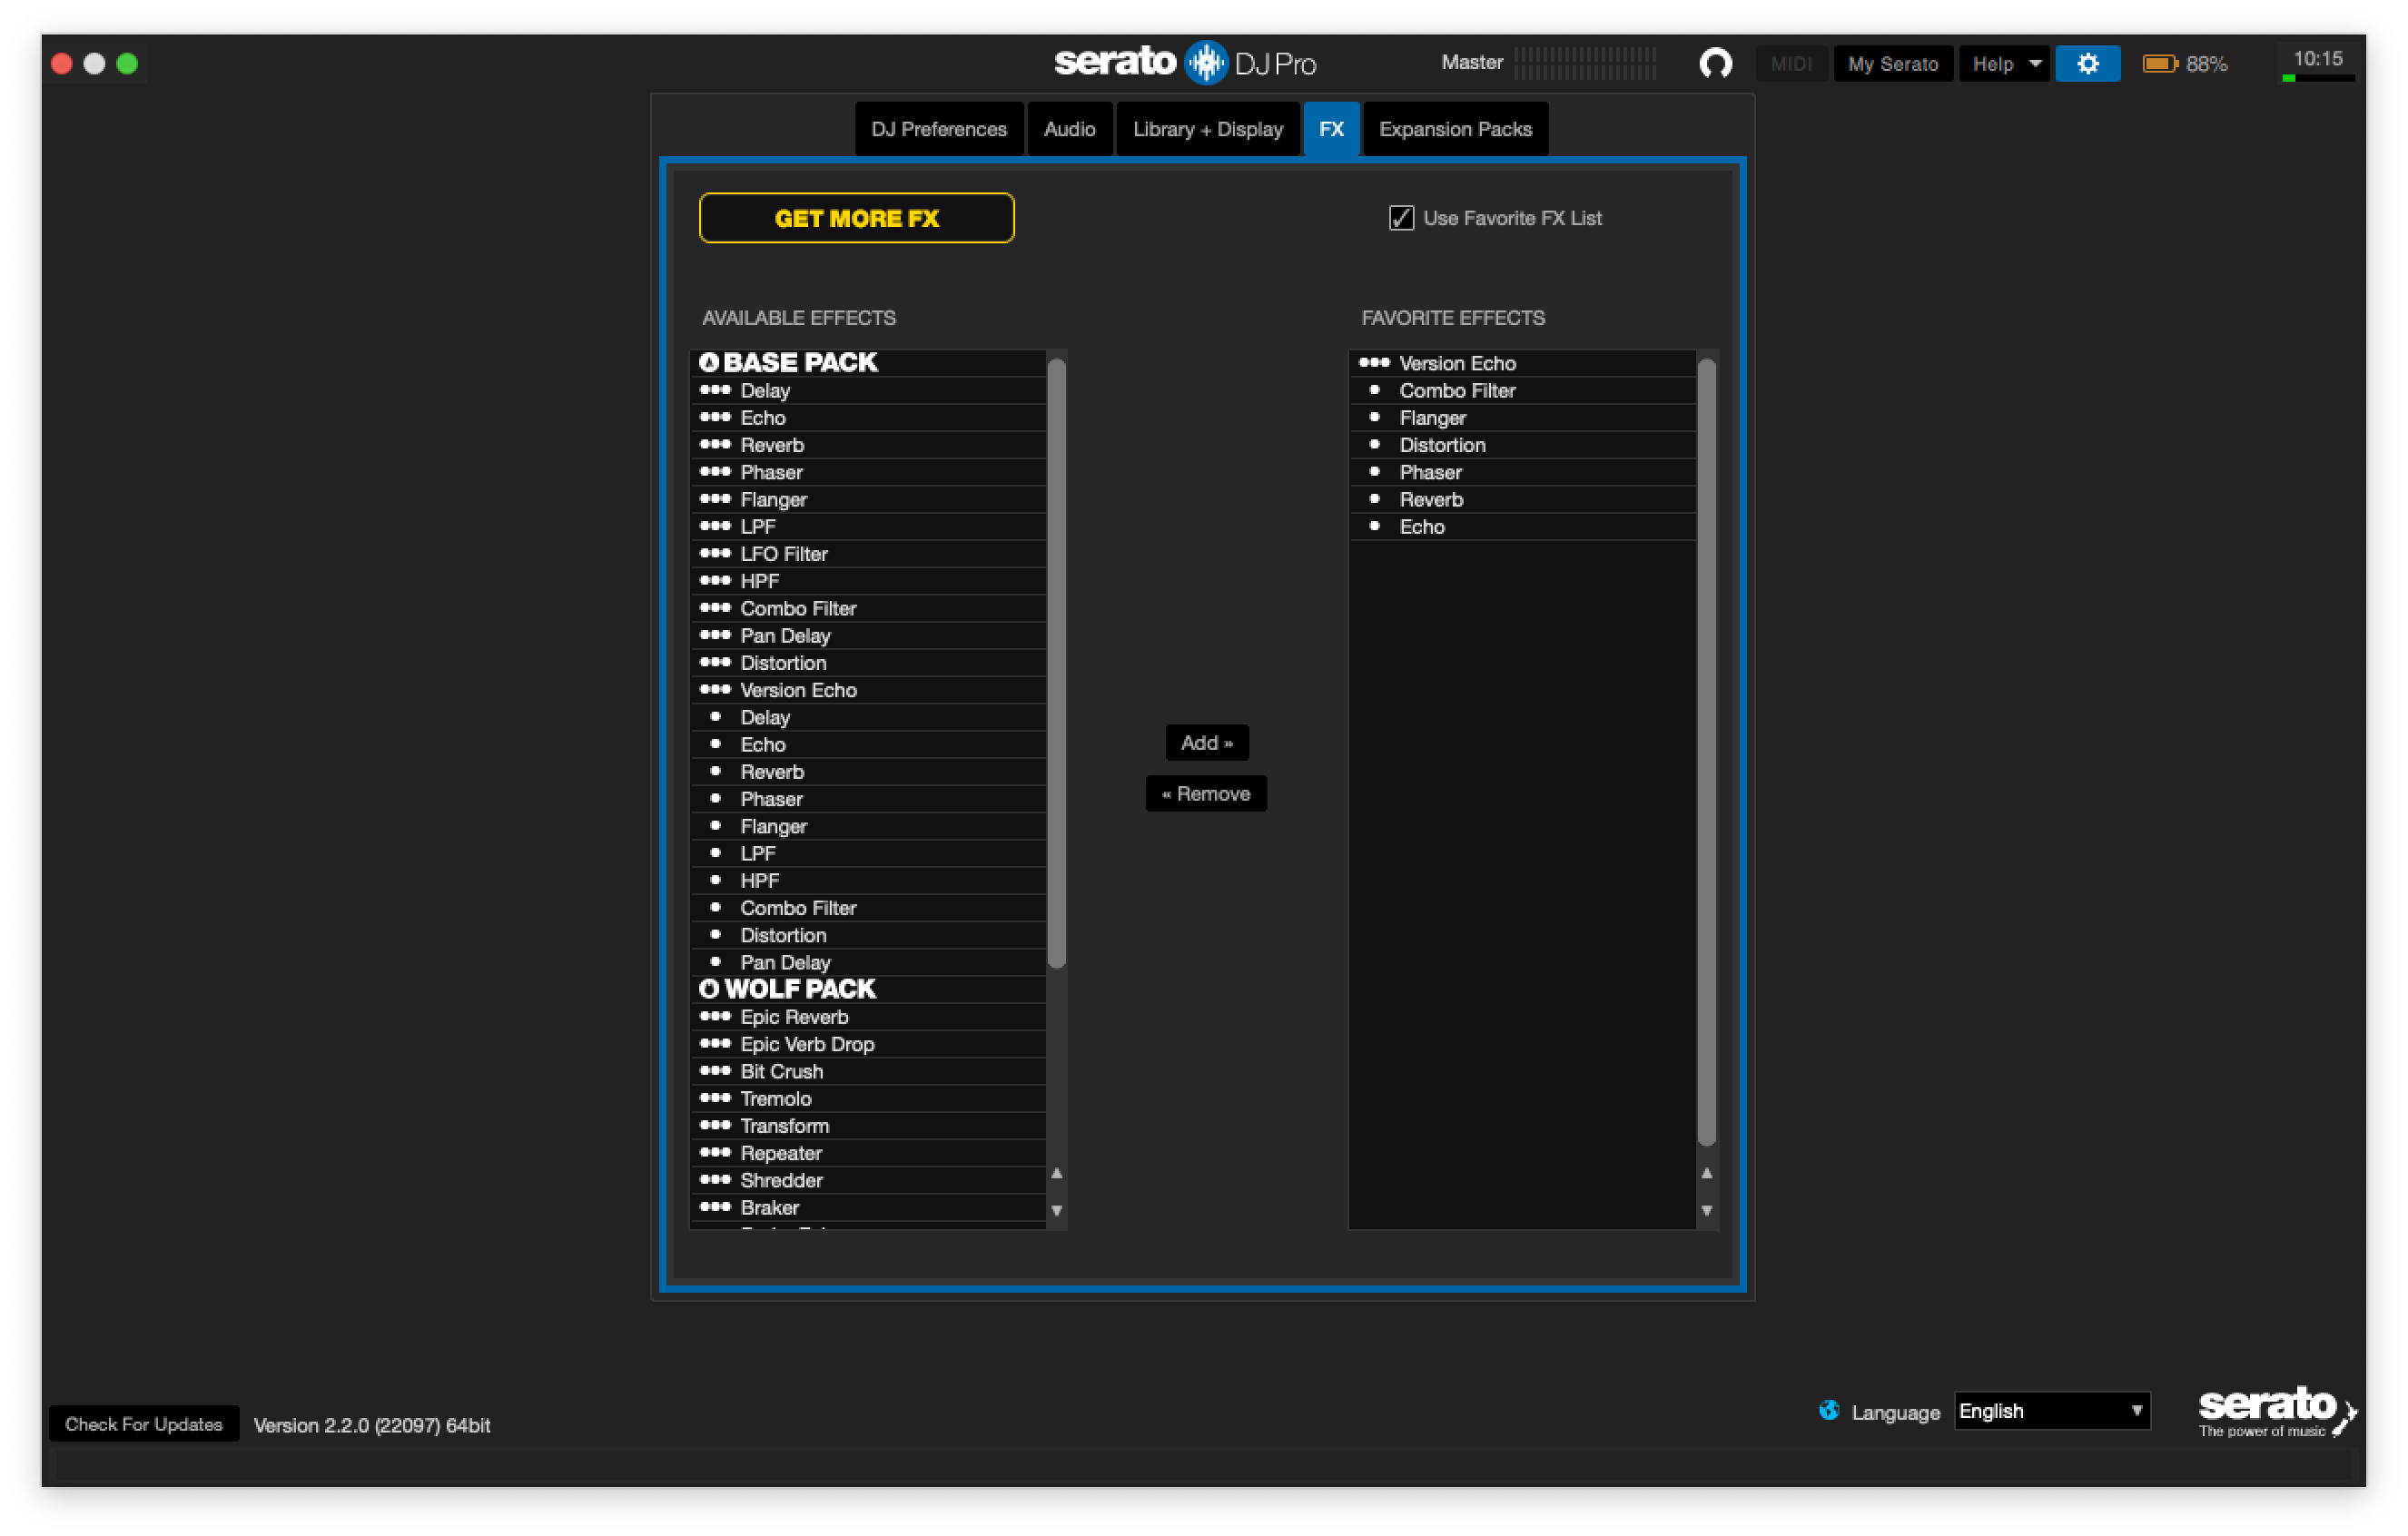Select the FX tab
2408x1536 pixels.
click(1331, 129)
